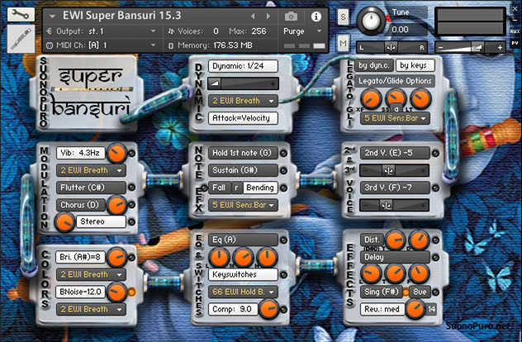Open the 66 EWI Hold B. dropdown
This screenshot has width=522, height=342.
pyautogui.click(x=243, y=292)
